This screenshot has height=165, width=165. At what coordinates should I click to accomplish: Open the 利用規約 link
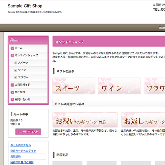[x=16, y=157]
